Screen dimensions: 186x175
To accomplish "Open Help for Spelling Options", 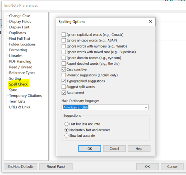I will tap(139, 149).
